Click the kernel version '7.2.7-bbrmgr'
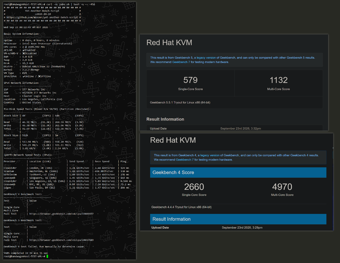Image resolution: width=340 pixels, height=263 pixels. pyautogui.click(x=31, y=70)
